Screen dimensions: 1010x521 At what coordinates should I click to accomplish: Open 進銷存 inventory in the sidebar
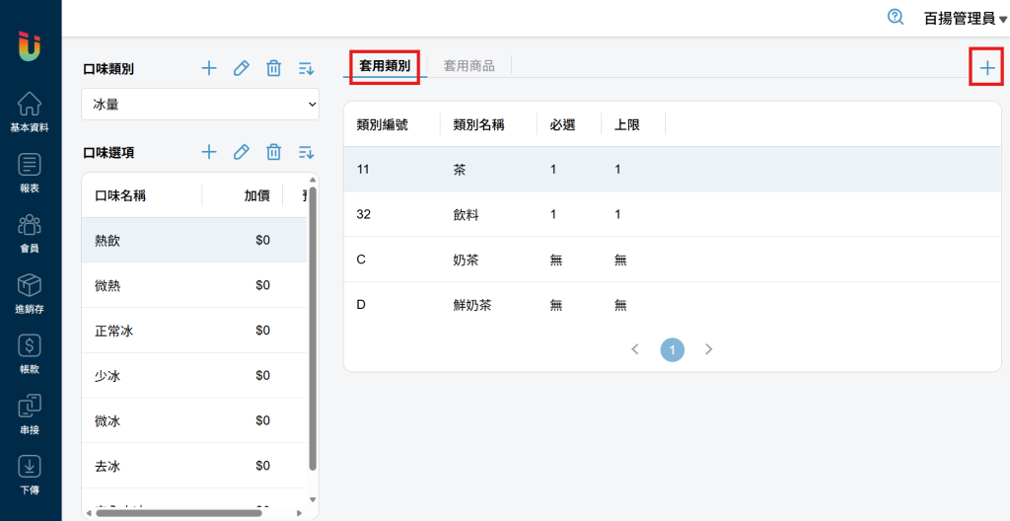click(x=30, y=293)
